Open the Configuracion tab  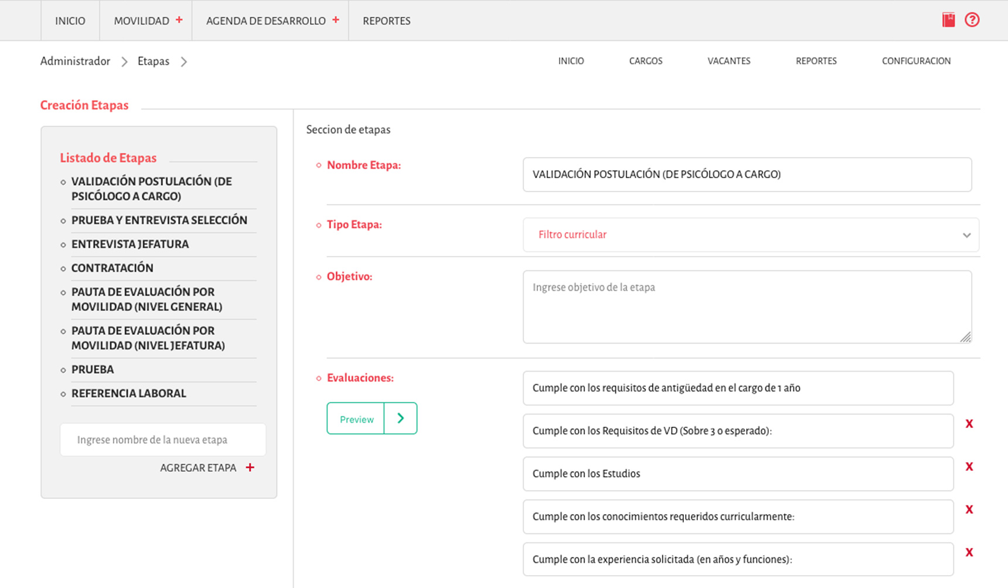916,61
